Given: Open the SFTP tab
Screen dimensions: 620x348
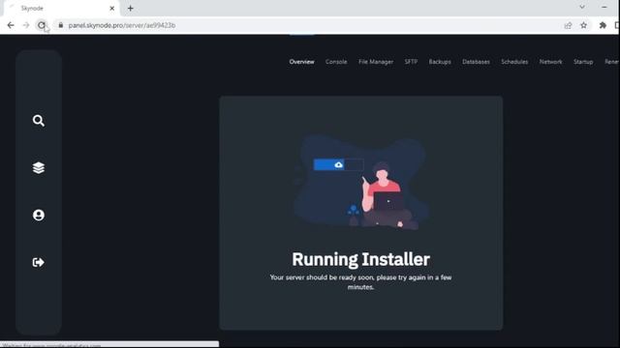Looking at the screenshot, I should (x=411, y=62).
